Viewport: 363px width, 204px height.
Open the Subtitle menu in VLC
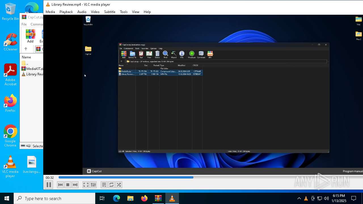[109, 12]
